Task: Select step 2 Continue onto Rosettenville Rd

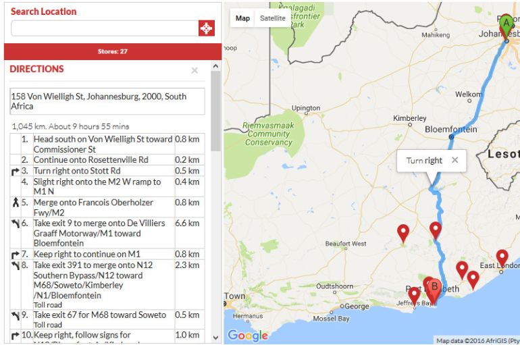Action: point(107,160)
